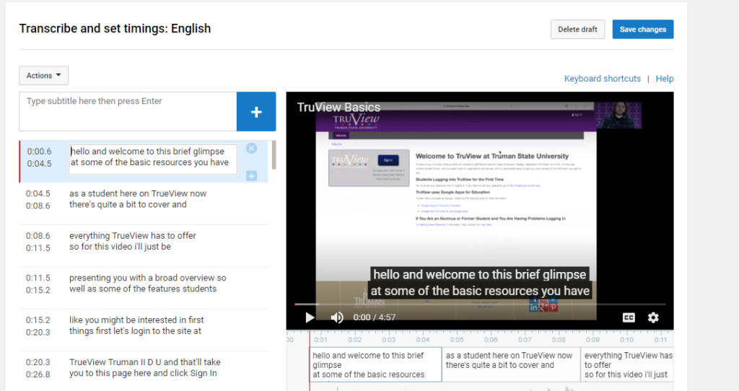Image resolution: width=739 pixels, height=391 pixels.
Task: Focus the 'Type subtitle here' input box
Action: coord(128,112)
